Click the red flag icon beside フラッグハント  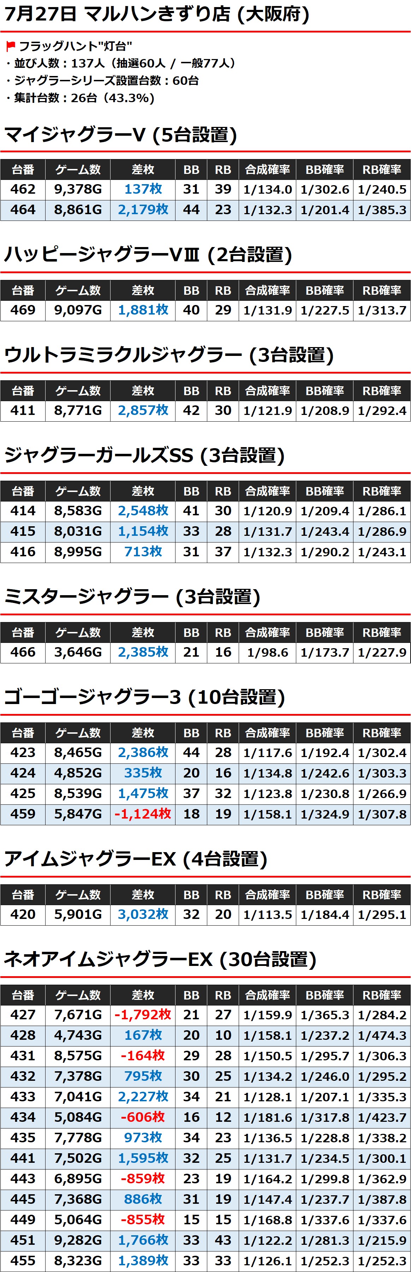tap(10, 46)
